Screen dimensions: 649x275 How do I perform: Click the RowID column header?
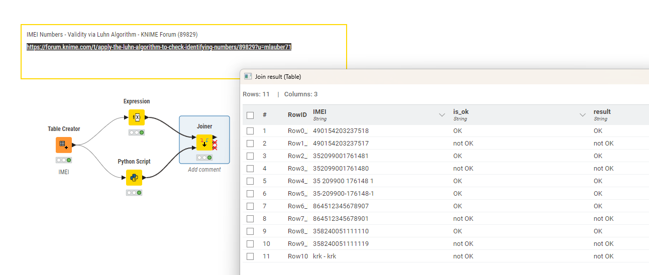point(297,115)
